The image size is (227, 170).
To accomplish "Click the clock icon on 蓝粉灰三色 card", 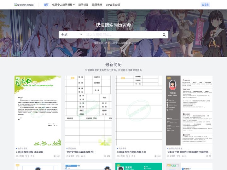I will pyautogui.click(x=168, y=156).
